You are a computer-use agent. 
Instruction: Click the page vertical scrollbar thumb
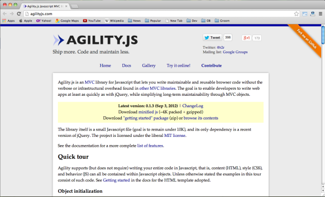323,35
